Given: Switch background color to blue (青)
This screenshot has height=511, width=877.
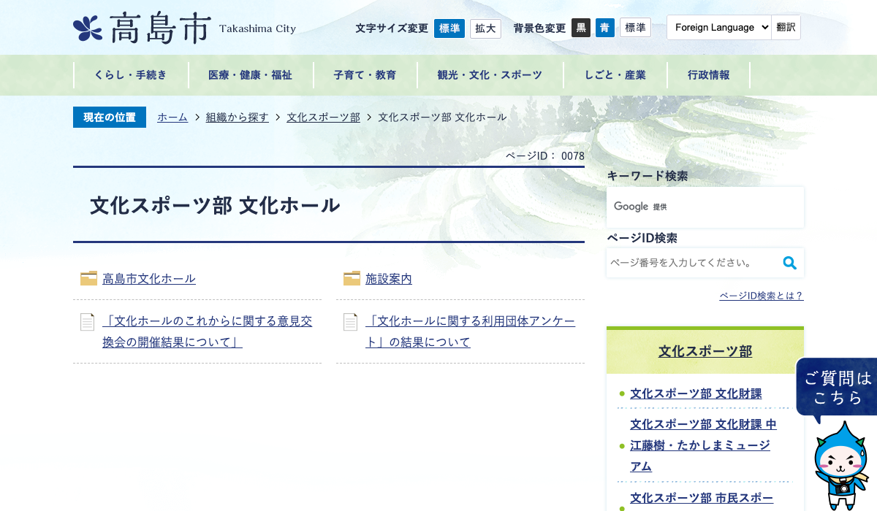Looking at the screenshot, I should (605, 28).
